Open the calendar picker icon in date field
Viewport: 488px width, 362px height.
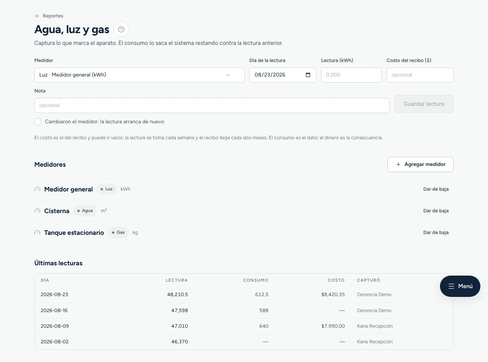(x=308, y=75)
